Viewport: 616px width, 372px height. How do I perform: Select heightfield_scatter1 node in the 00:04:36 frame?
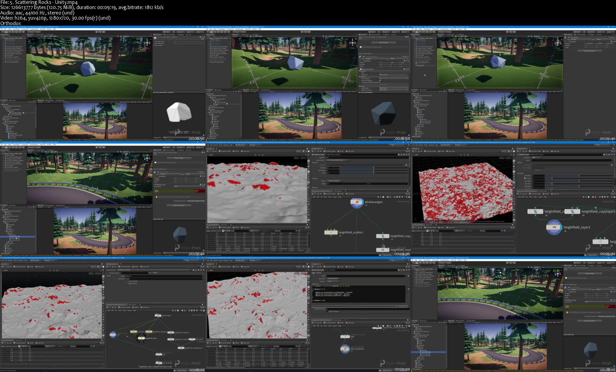[x=331, y=232]
